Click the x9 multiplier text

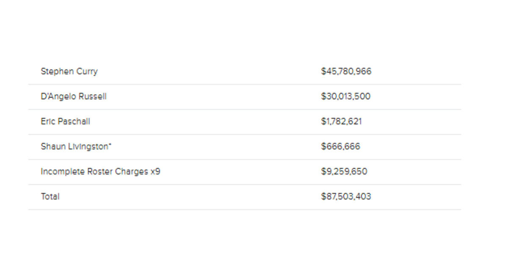point(155,172)
